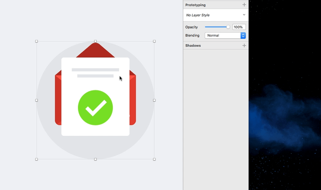Click the bottom-right selection handle
The image size is (321, 190).
[154, 159]
